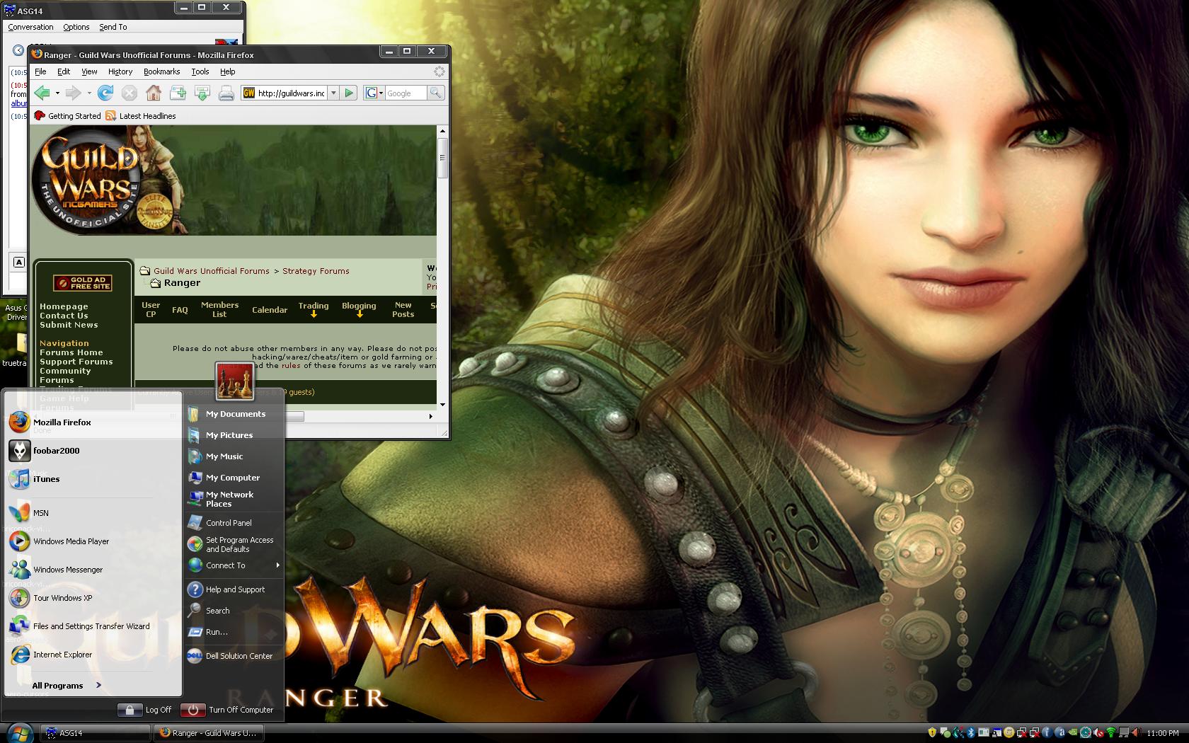
Task: Click the green Go arrow button
Action: coord(349,93)
